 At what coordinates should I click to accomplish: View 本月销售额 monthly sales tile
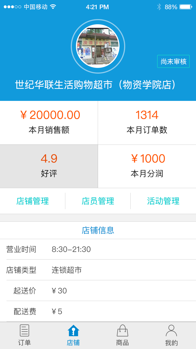click(49, 123)
